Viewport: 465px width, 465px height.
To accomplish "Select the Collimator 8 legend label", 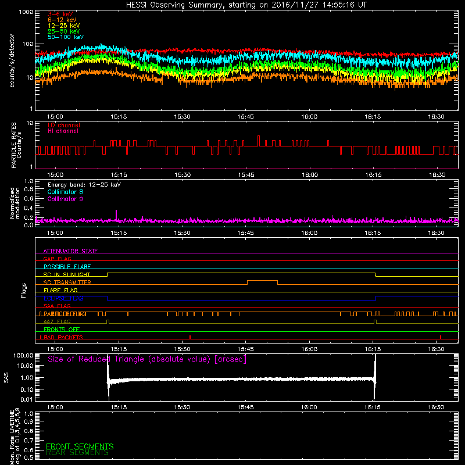I will point(65,192).
